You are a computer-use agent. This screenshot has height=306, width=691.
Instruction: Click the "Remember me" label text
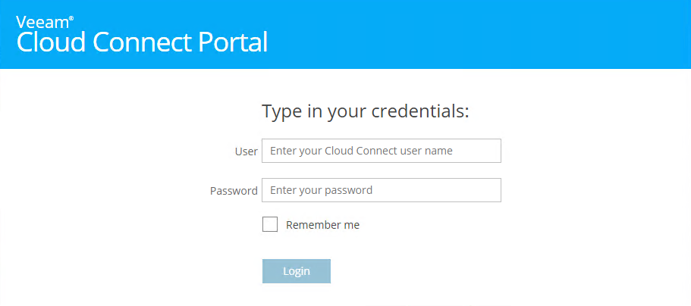[322, 225]
